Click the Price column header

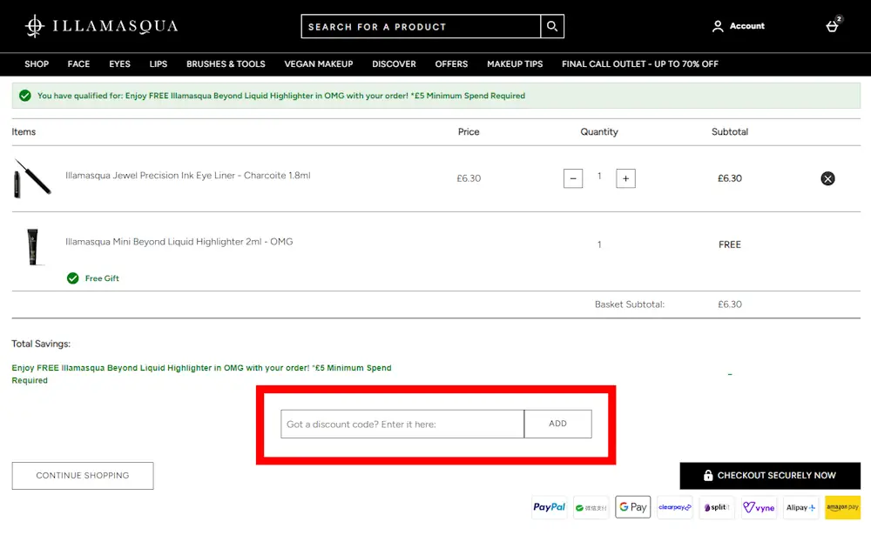[x=469, y=131]
